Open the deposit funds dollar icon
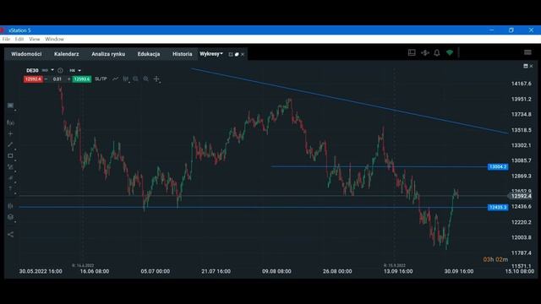This screenshot has width=541, height=304. [424, 52]
